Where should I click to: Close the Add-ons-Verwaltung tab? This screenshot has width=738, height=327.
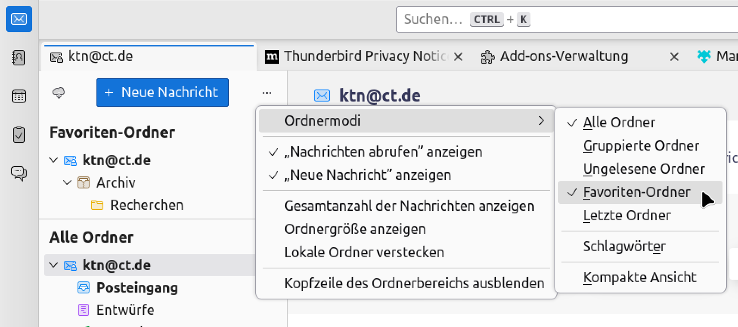pyautogui.click(x=674, y=57)
